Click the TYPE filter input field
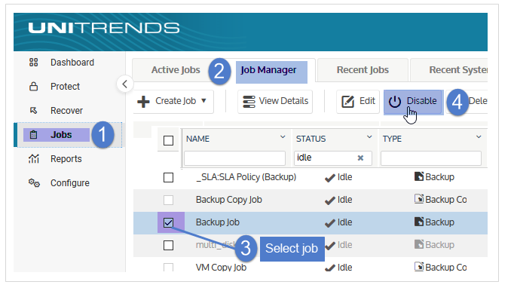Screen dimensions: 514x297 tap(431, 158)
